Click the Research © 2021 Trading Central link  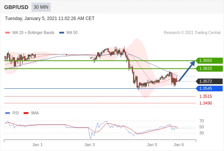192,33
